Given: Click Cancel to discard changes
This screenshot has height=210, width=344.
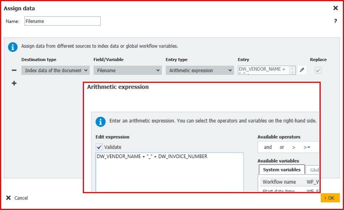Looking at the screenshot, I should tap(17, 198).
